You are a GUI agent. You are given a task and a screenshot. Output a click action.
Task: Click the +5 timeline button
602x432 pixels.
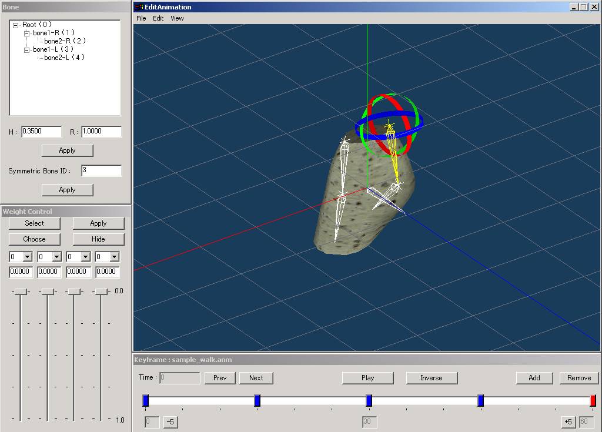click(x=568, y=422)
